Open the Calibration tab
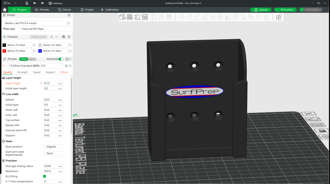 (110, 10)
